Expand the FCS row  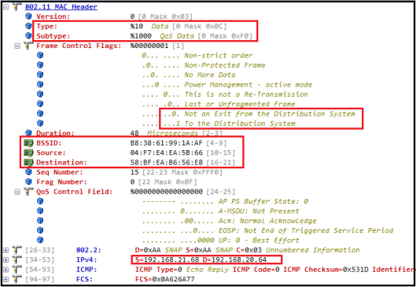(x=6, y=279)
